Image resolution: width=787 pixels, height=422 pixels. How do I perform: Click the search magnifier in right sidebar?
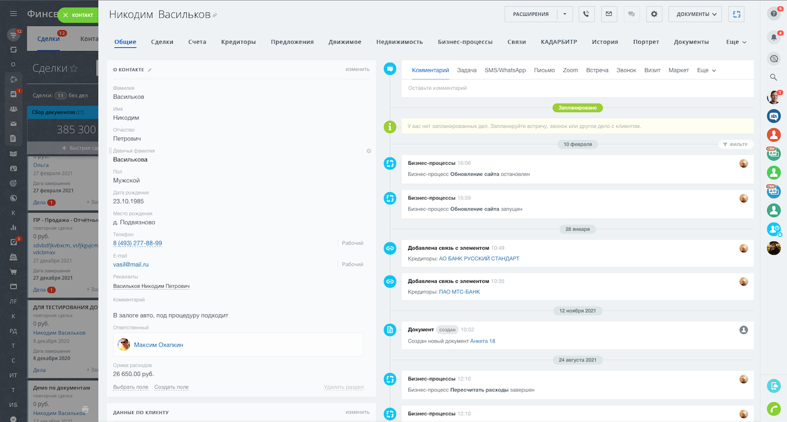click(773, 78)
